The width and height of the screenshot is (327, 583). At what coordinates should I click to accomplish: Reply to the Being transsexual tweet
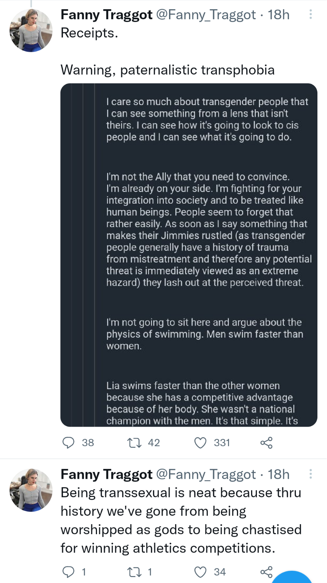(69, 572)
